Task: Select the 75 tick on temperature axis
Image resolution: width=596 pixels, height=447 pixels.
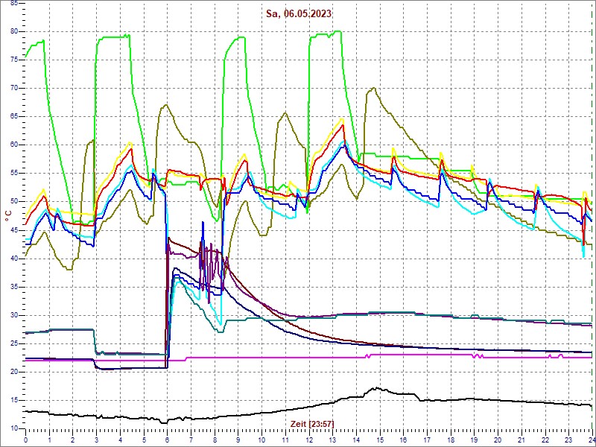Action: click(14, 60)
